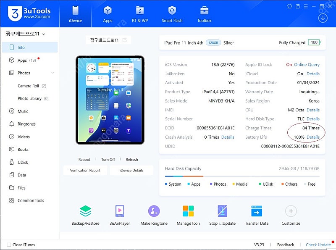Click the ECID value 000655361E81A01E
The width and height of the screenshot is (336, 250).
pyautogui.click(x=215, y=128)
